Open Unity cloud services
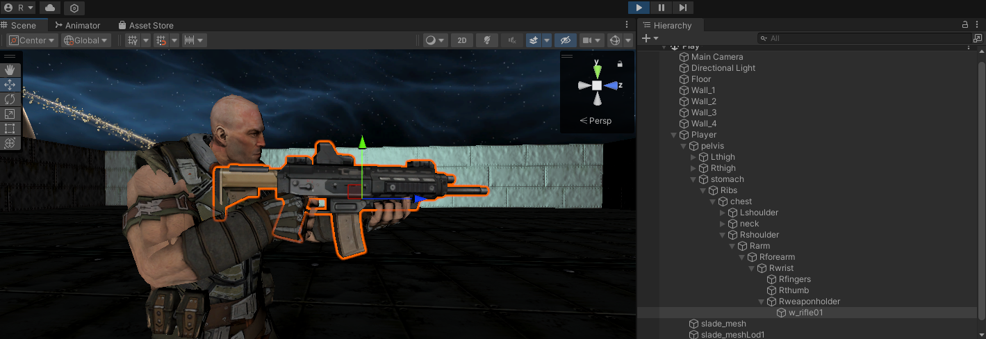This screenshot has height=339, width=986. [x=50, y=8]
